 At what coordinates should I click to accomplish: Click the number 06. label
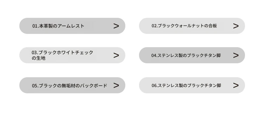click(x=155, y=85)
